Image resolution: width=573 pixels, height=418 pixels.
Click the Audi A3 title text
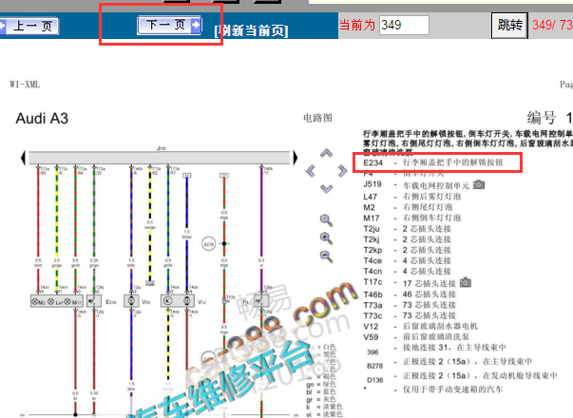coord(42,119)
